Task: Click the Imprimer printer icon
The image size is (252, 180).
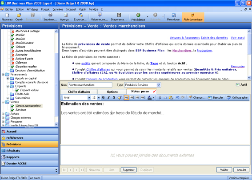Action: click(x=50, y=17)
